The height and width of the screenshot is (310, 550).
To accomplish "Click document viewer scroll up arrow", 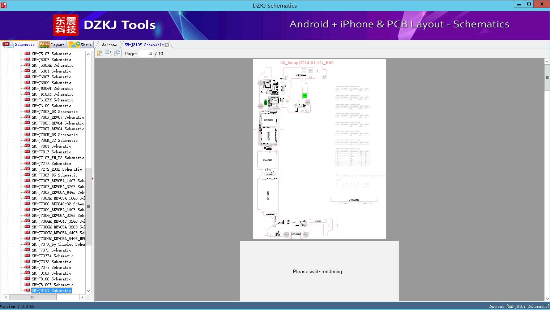I will click(x=547, y=62).
